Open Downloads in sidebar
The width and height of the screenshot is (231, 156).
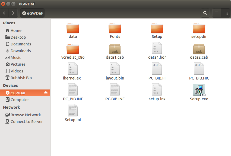(25, 51)
